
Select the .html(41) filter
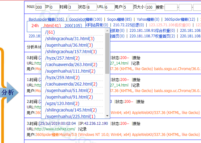52,26
